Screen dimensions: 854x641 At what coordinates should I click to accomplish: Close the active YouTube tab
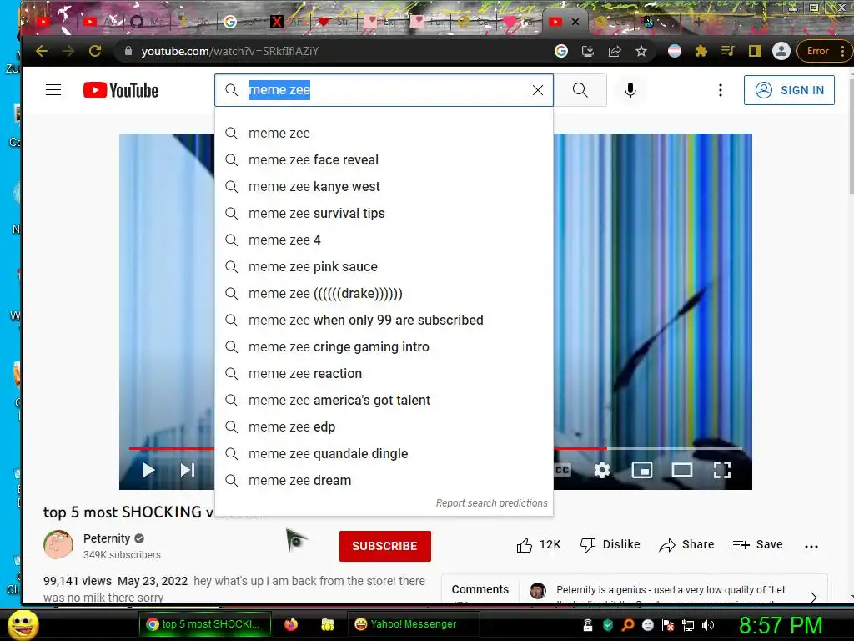coord(575,22)
